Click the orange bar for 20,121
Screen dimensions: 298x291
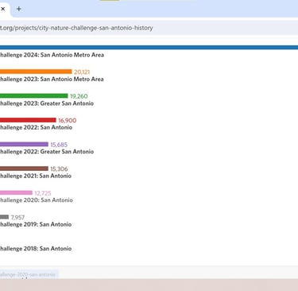pos(36,72)
